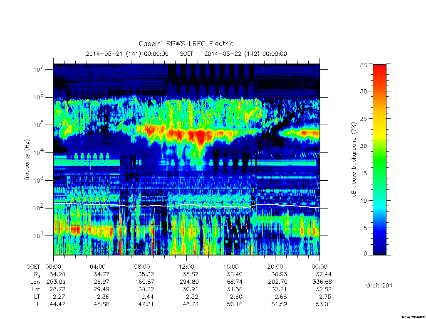Image resolution: width=426 pixels, height=319 pixels.
Task: Click the L value 48.73
Action: pos(191,304)
